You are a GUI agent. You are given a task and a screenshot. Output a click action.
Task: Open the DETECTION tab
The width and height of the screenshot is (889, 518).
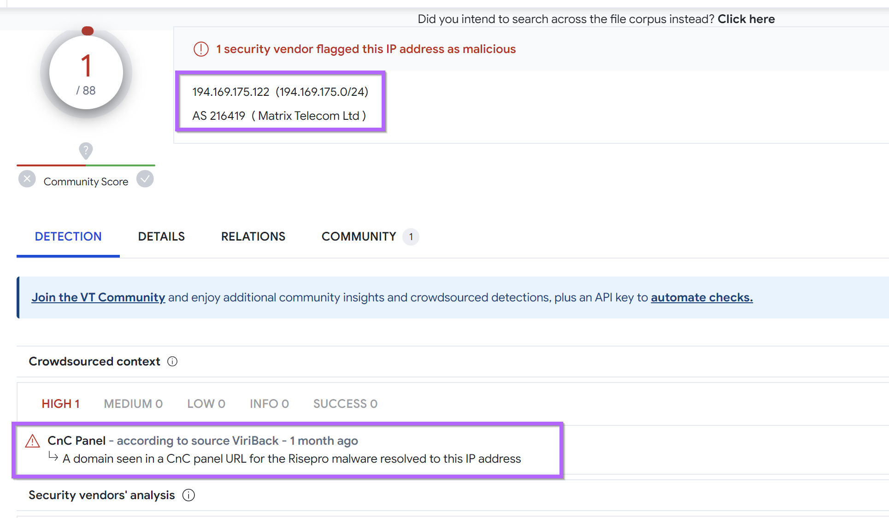68,236
